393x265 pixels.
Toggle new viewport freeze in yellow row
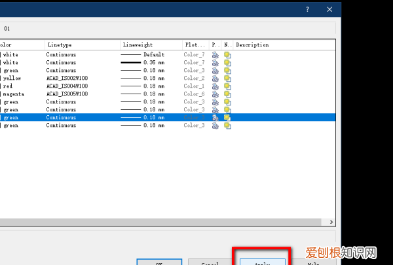(227, 79)
